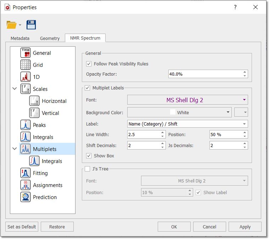
Task: Select the Peaks icon in tree
Action: tap(26, 125)
